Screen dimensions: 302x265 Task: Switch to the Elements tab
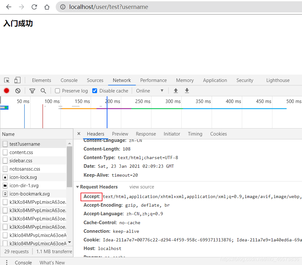42,80
